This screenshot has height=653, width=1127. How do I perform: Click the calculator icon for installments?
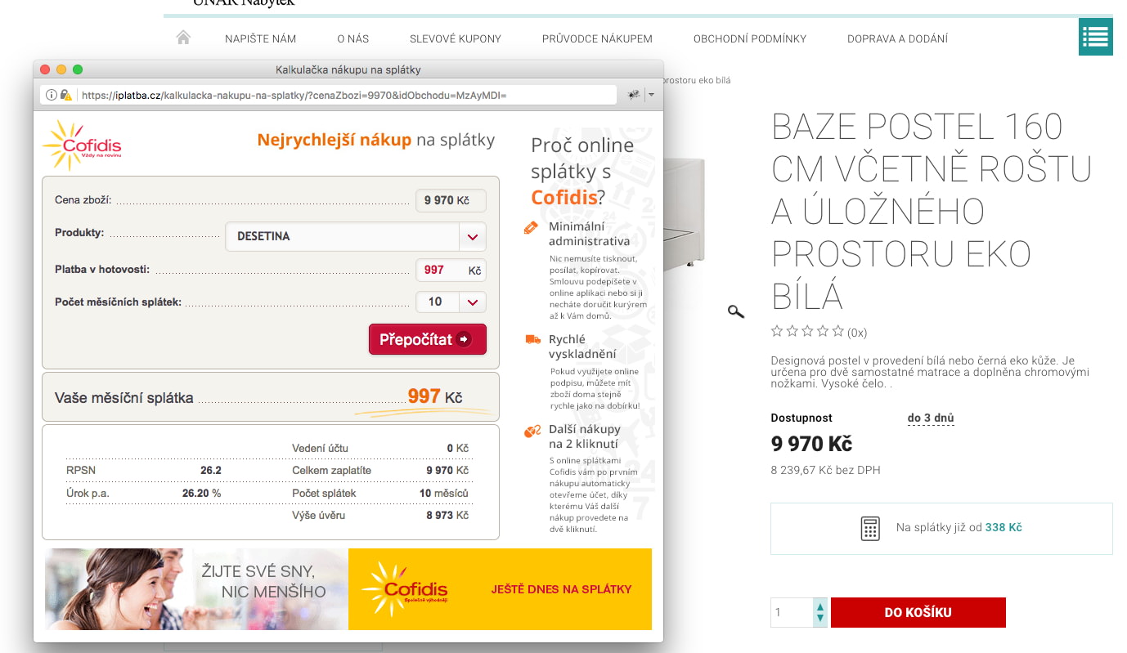pyautogui.click(x=870, y=528)
